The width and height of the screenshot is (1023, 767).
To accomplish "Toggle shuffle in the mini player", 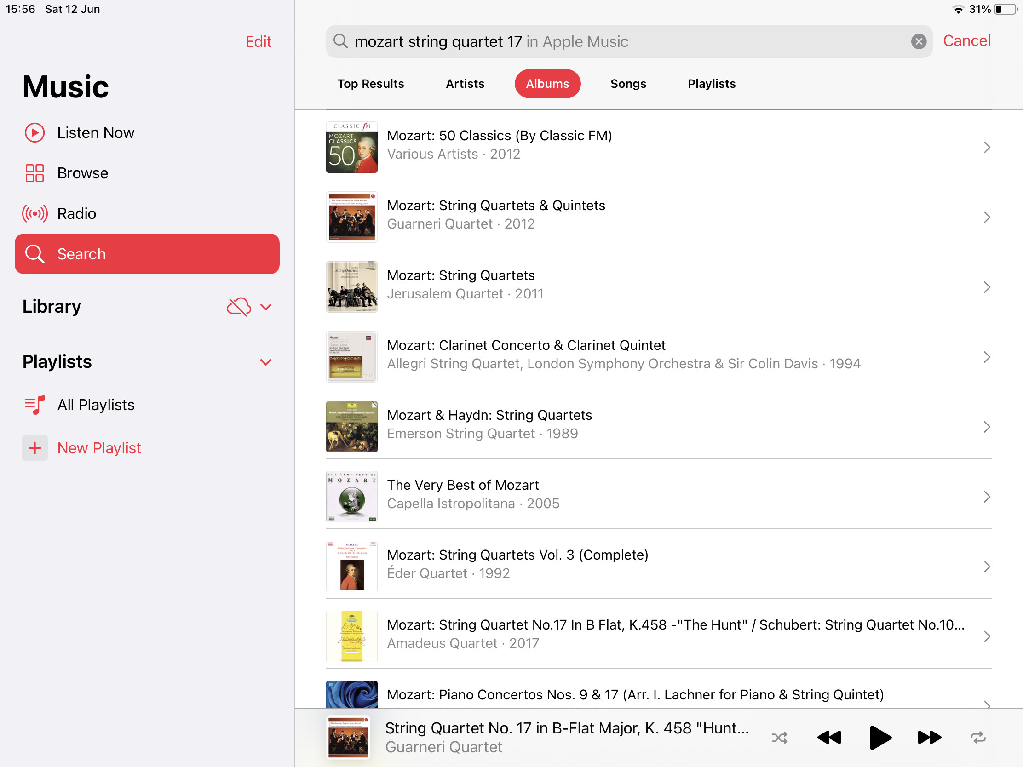I will pyautogui.click(x=779, y=738).
